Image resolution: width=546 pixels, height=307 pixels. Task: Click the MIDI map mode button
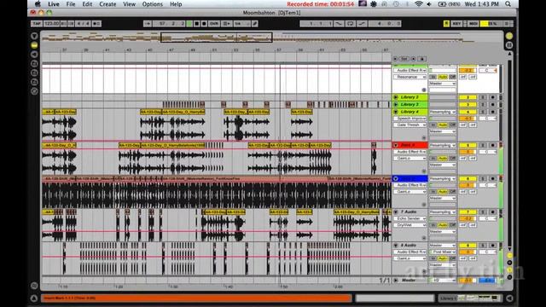coord(473,24)
